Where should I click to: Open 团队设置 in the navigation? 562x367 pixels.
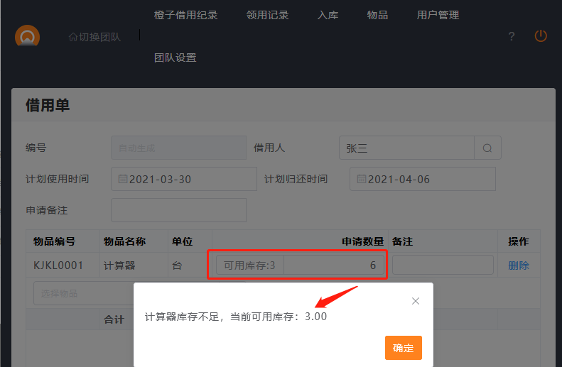(175, 57)
